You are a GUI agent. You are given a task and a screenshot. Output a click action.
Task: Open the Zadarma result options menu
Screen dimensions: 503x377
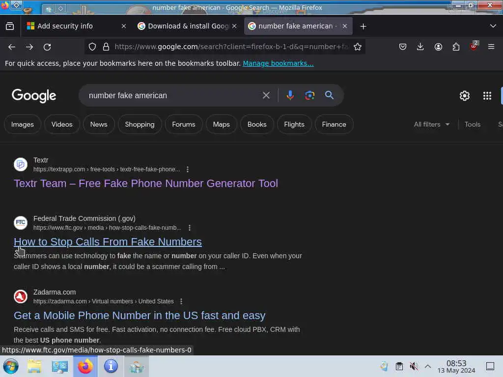pos(181,301)
